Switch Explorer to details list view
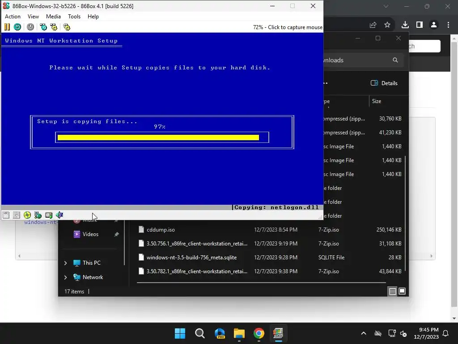The width and height of the screenshot is (458, 344). pos(392,291)
